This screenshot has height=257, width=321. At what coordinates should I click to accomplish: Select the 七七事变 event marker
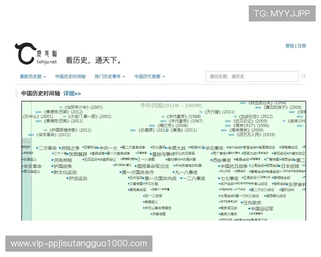(x=230, y=178)
